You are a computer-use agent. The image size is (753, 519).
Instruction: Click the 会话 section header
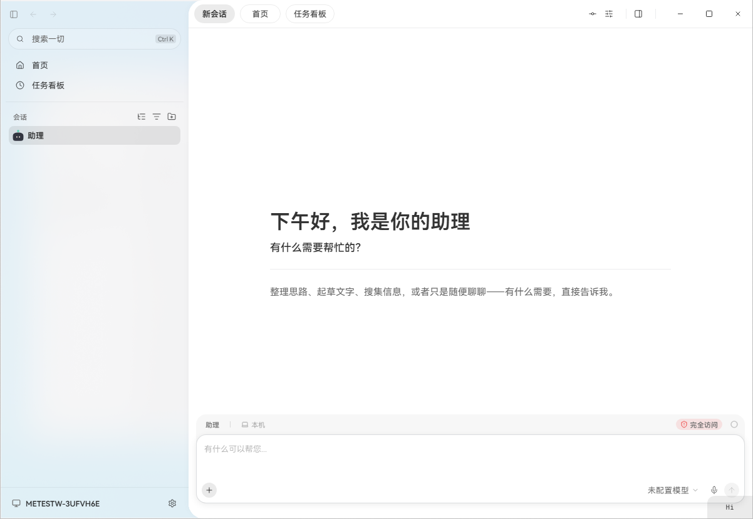coord(20,117)
